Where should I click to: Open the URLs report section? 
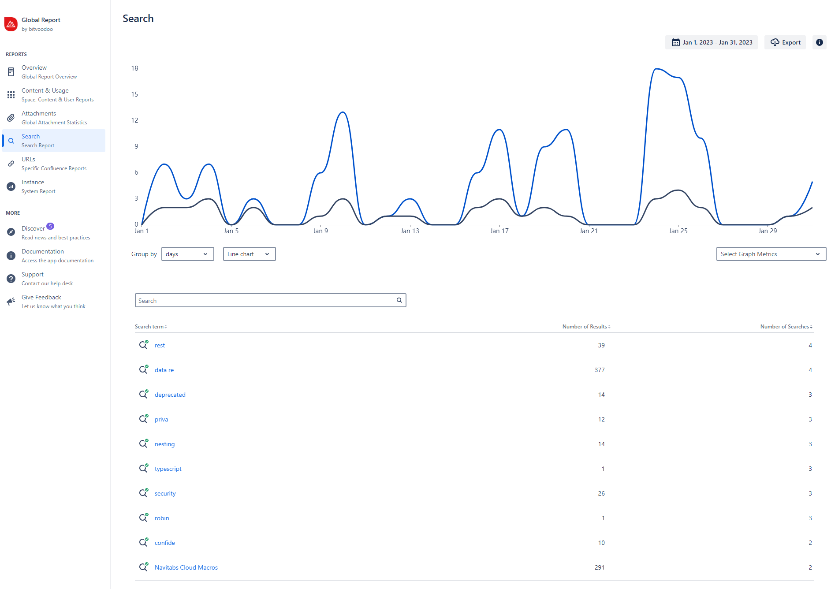tap(28, 159)
